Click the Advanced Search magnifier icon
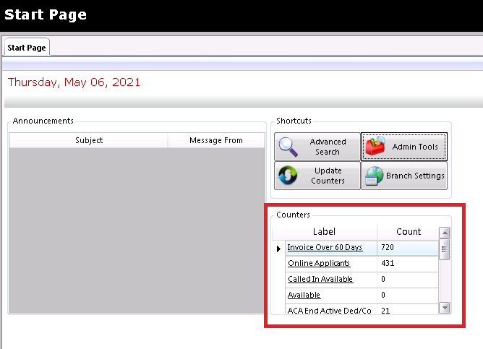Viewport: 483px width, 349px height. 288,147
